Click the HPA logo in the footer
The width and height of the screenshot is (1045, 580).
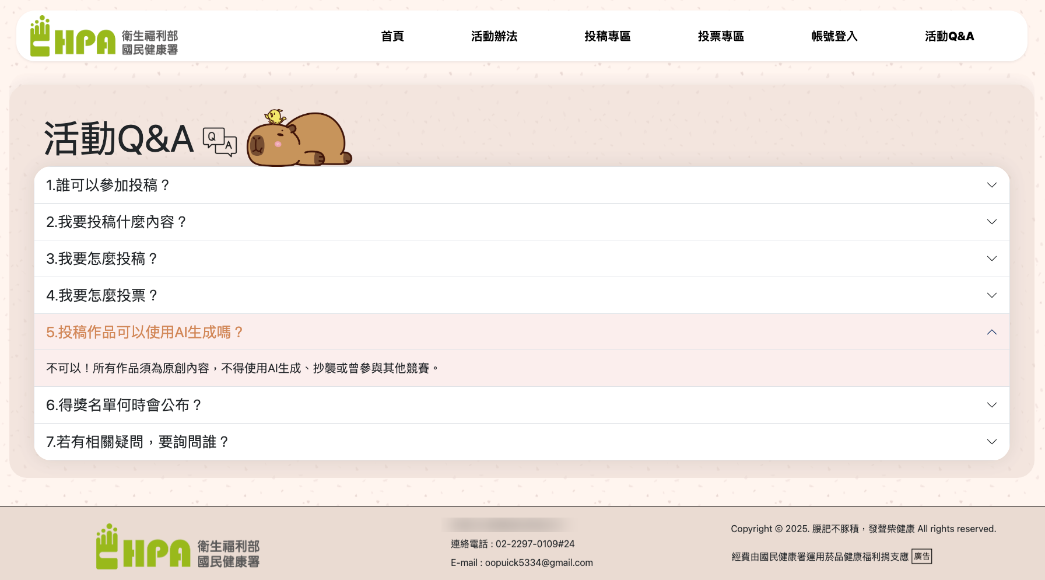coord(178,547)
